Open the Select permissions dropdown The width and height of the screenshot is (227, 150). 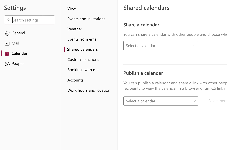217,101
